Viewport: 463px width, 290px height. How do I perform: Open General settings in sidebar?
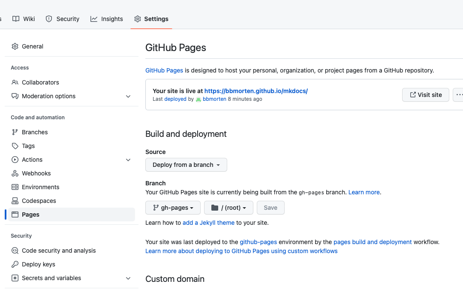point(72,46)
